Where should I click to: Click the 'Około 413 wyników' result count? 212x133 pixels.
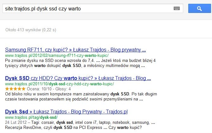pos(31,30)
